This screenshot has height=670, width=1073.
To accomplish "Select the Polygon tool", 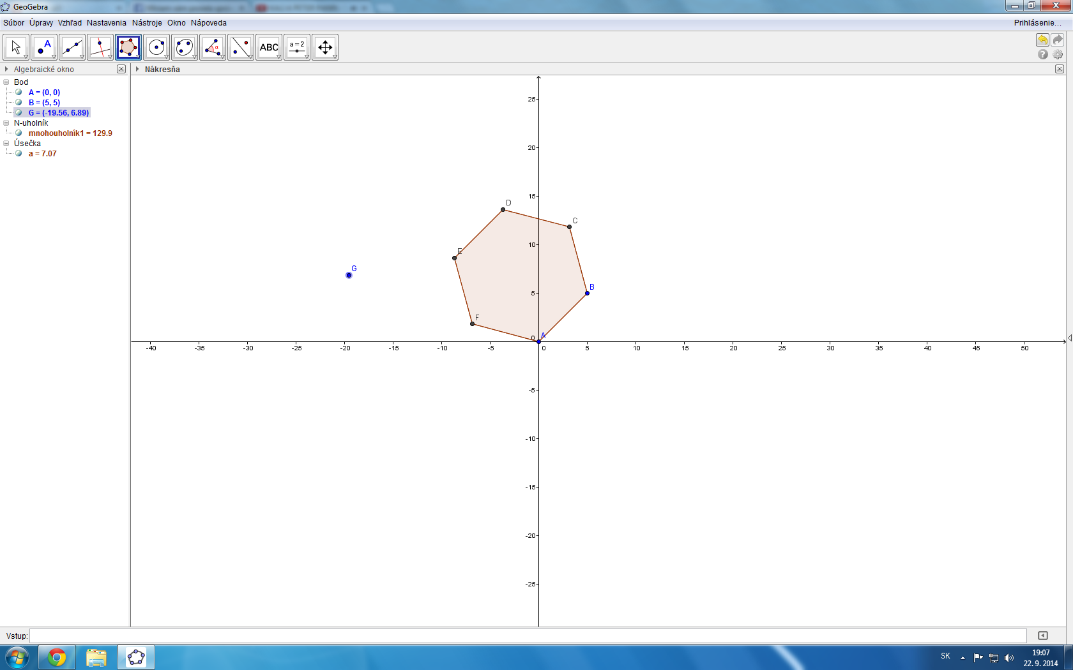I will [x=128, y=47].
